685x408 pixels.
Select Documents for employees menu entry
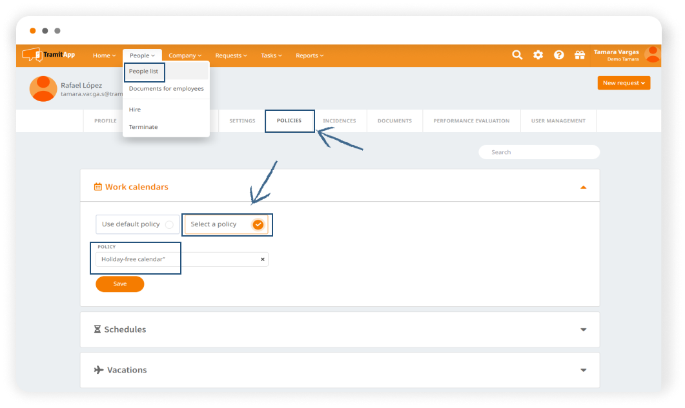click(166, 89)
